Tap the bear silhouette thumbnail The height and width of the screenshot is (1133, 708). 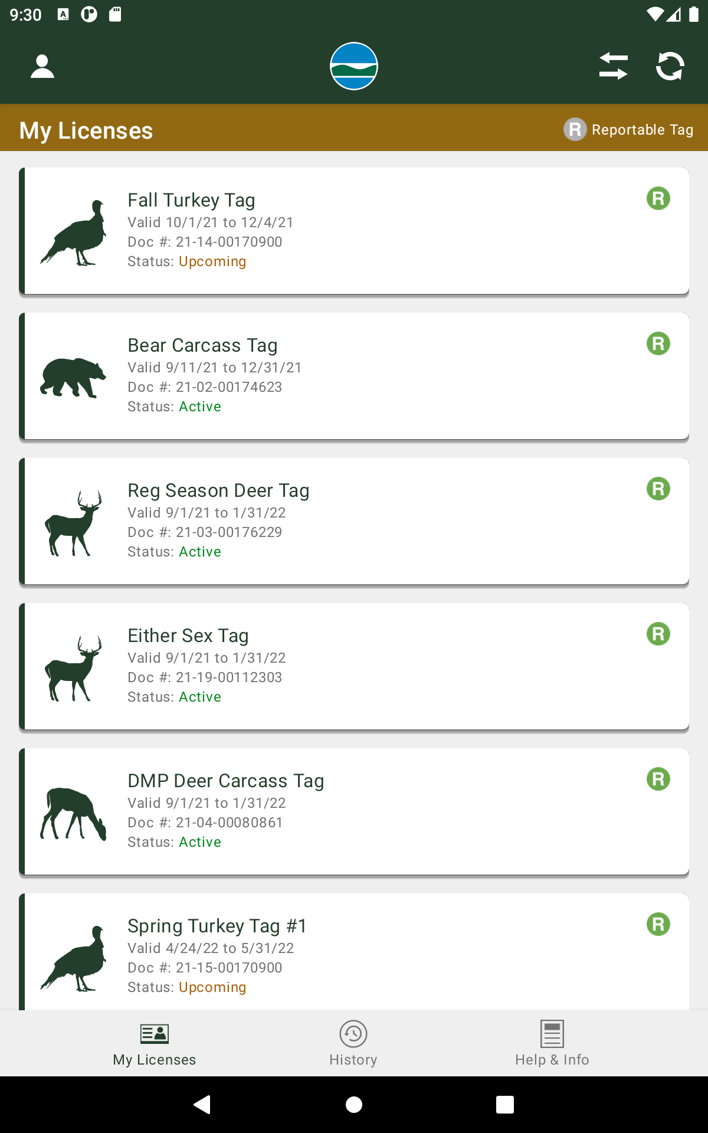click(73, 377)
